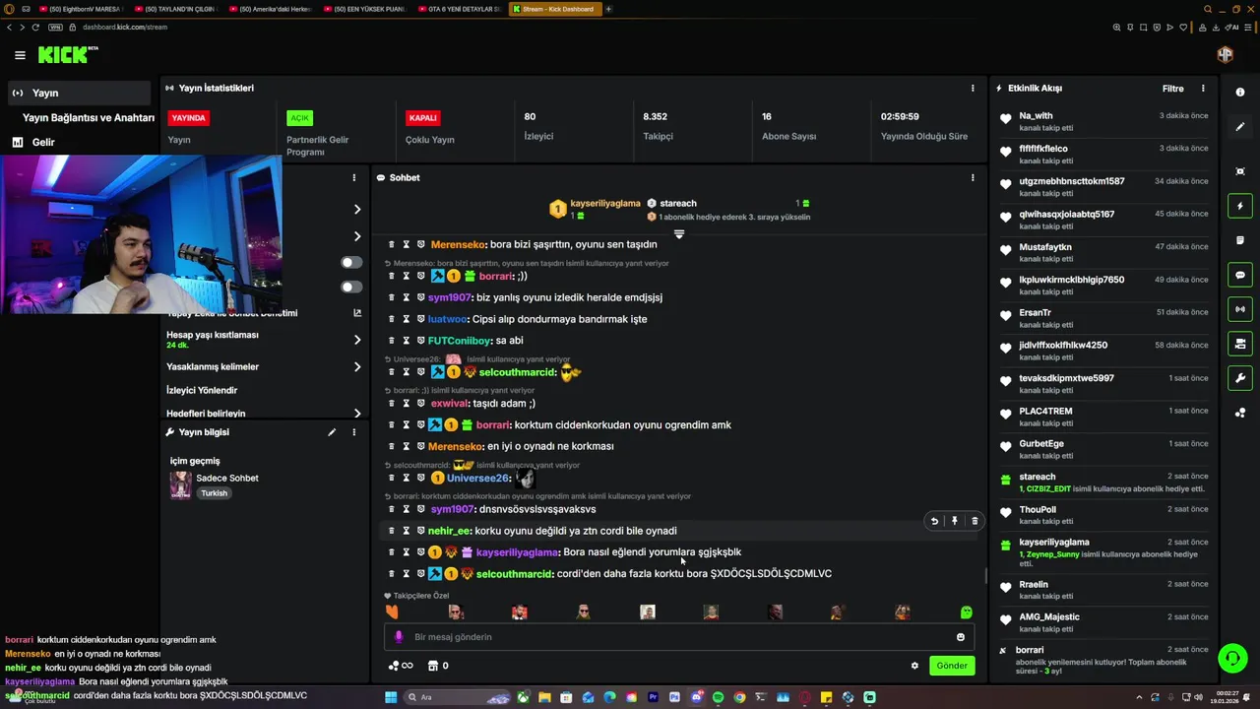Open the Kick logo home link
The width and height of the screenshot is (1260, 709).
point(67,55)
